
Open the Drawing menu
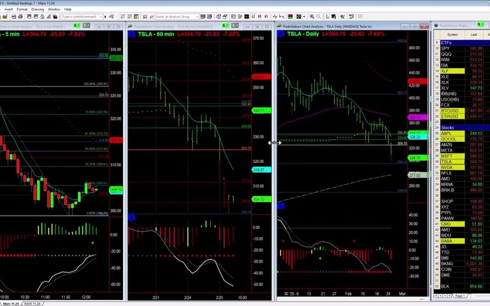tap(38, 9)
